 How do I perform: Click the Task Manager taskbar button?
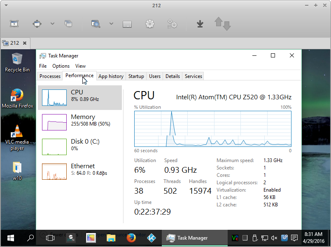click(195, 238)
